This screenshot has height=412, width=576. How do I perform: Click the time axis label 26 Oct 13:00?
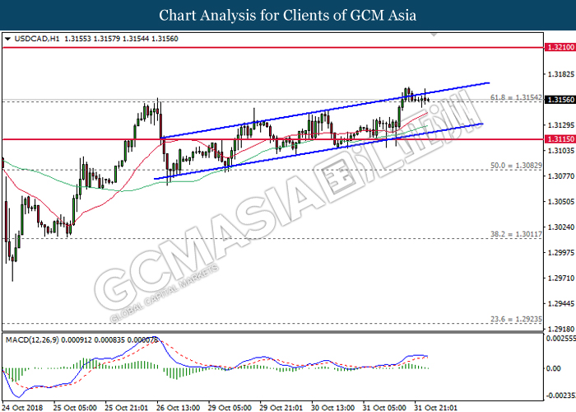tap(179, 408)
